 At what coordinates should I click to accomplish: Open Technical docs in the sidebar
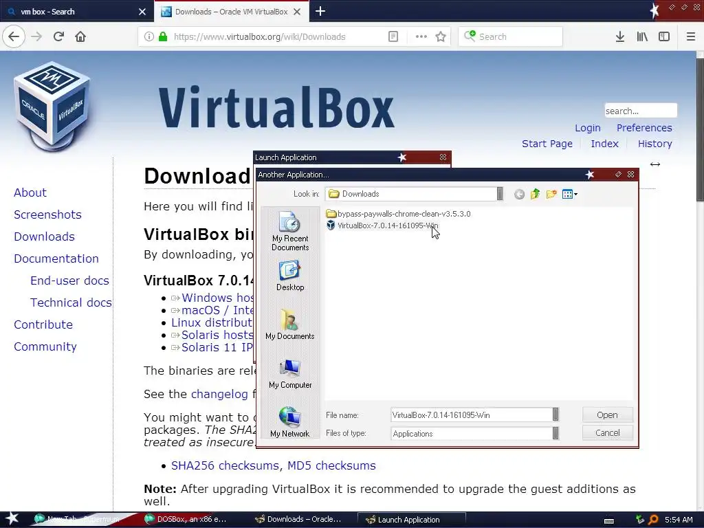point(71,302)
